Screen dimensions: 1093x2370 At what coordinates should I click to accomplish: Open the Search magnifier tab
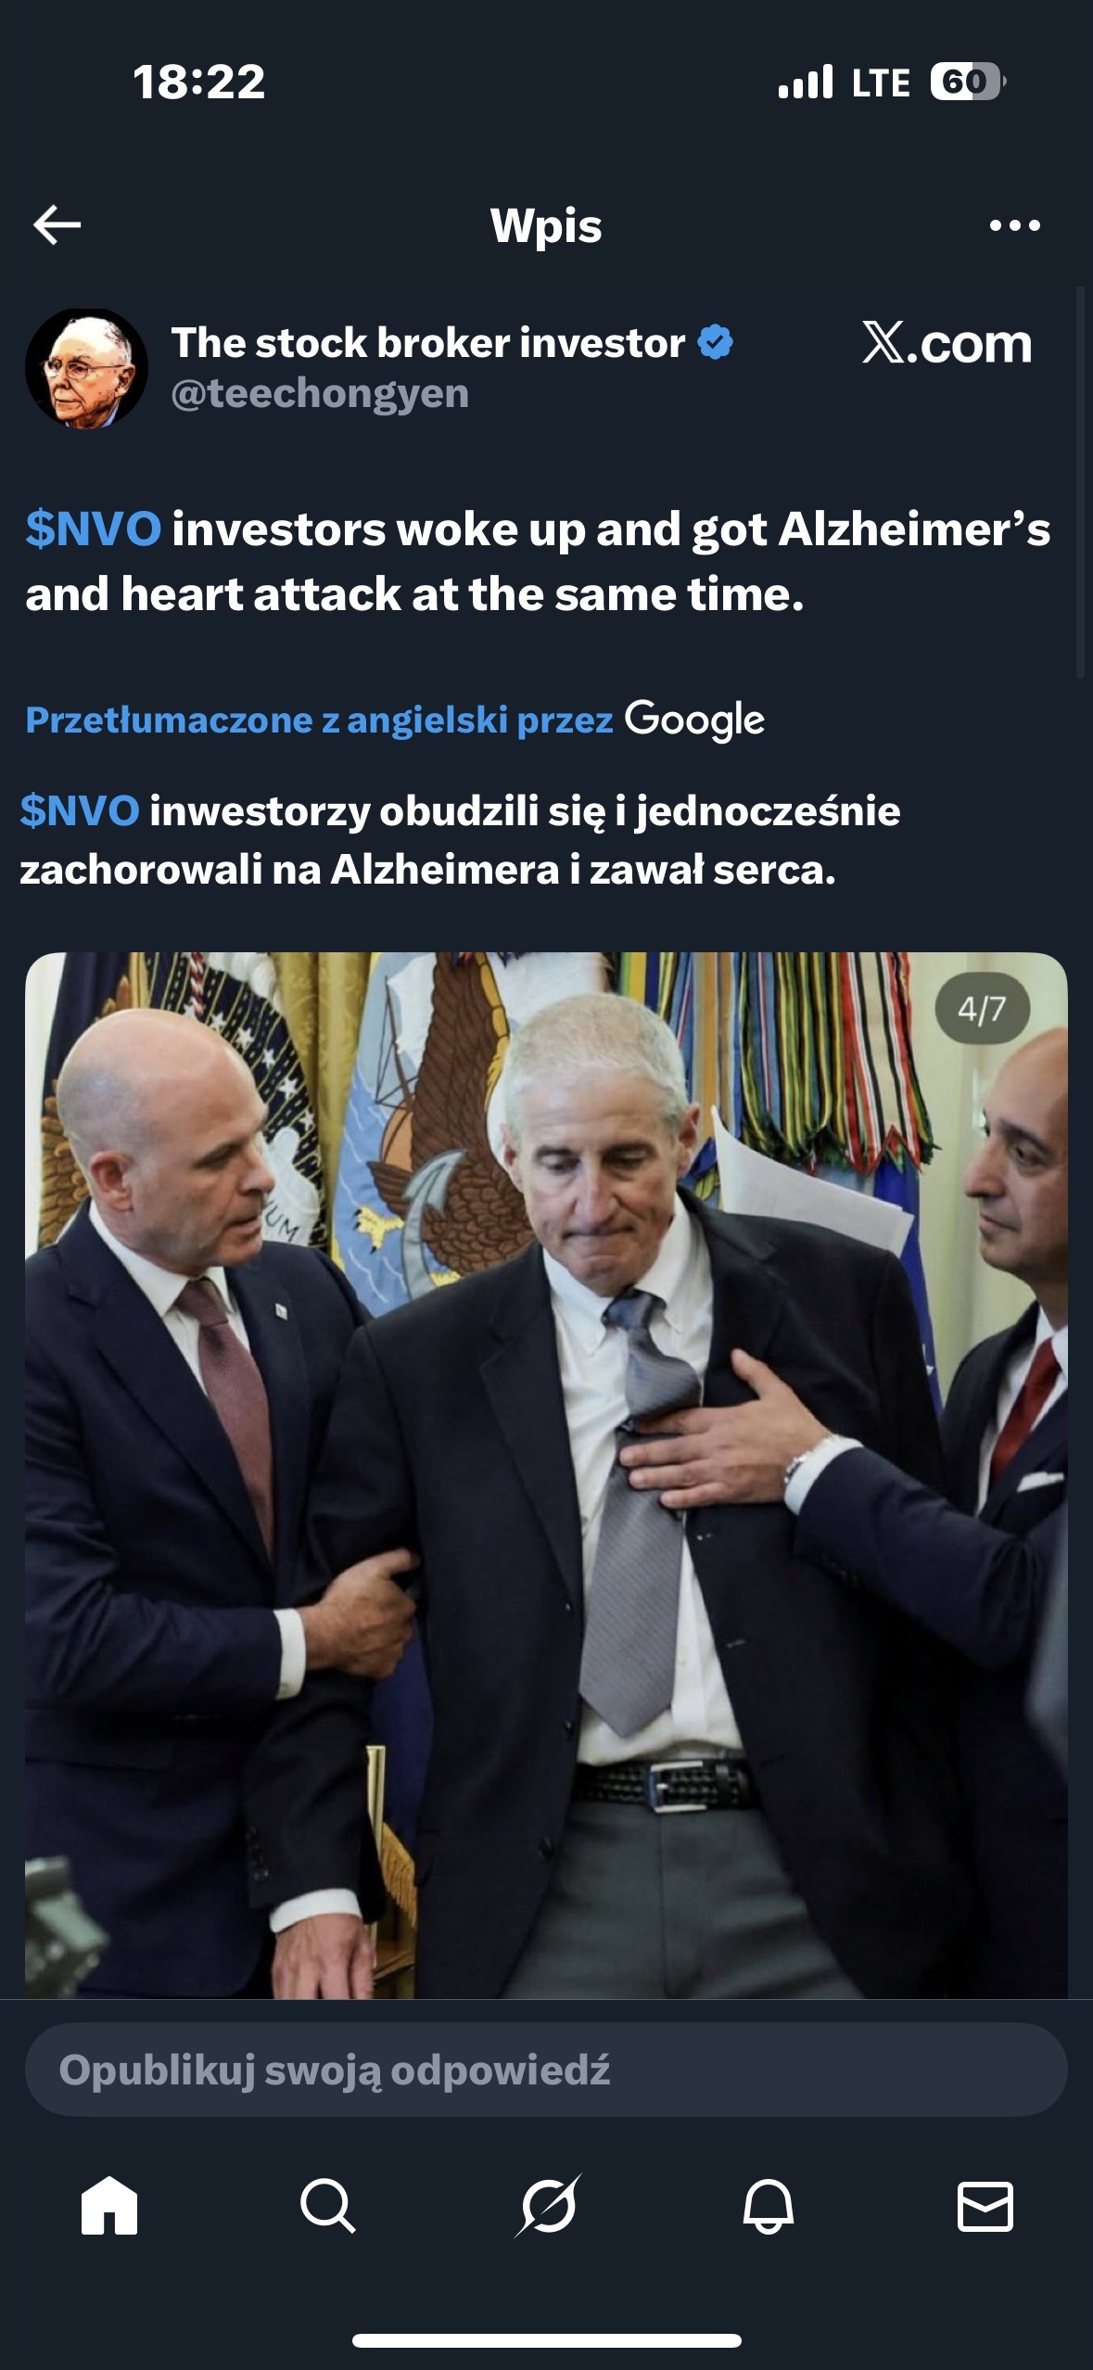(x=328, y=2205)
